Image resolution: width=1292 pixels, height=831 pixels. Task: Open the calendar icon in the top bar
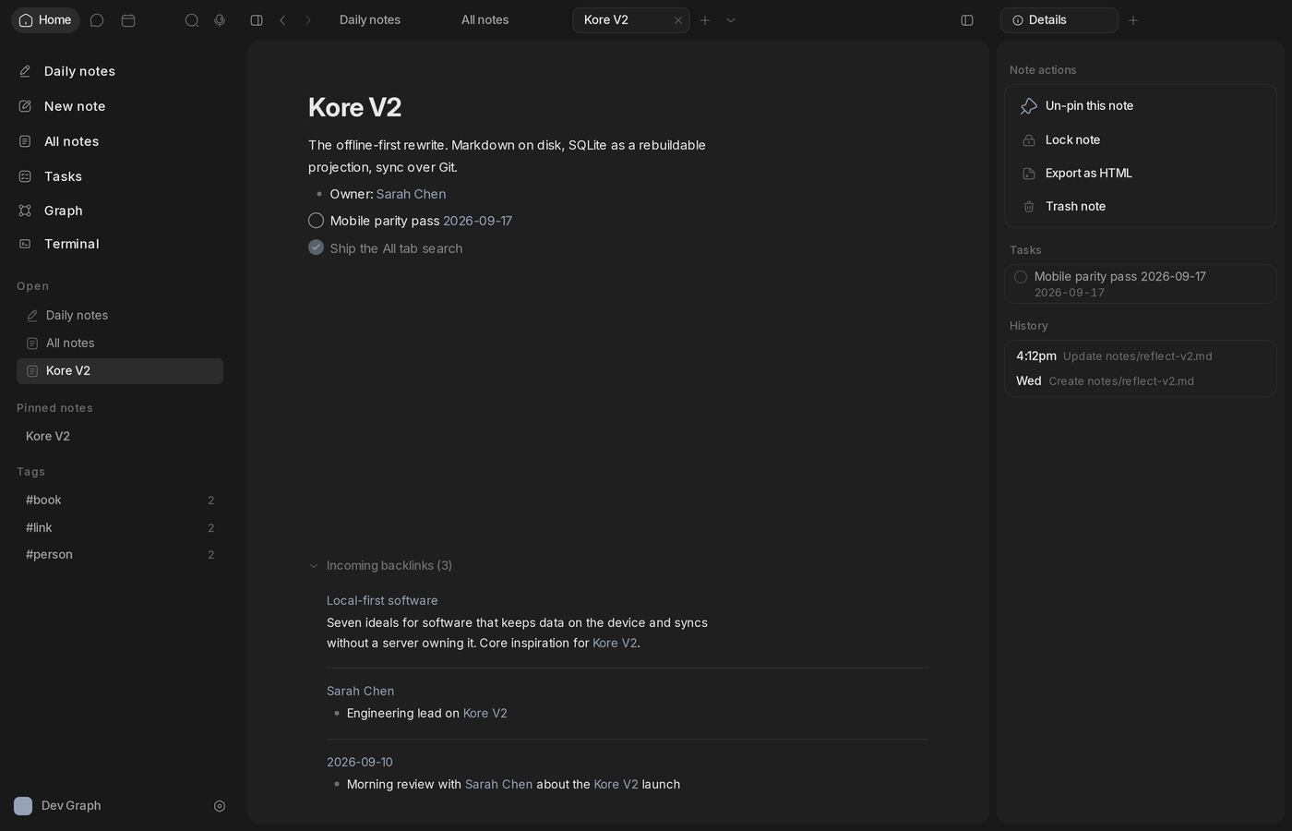(x=128, y=20)
